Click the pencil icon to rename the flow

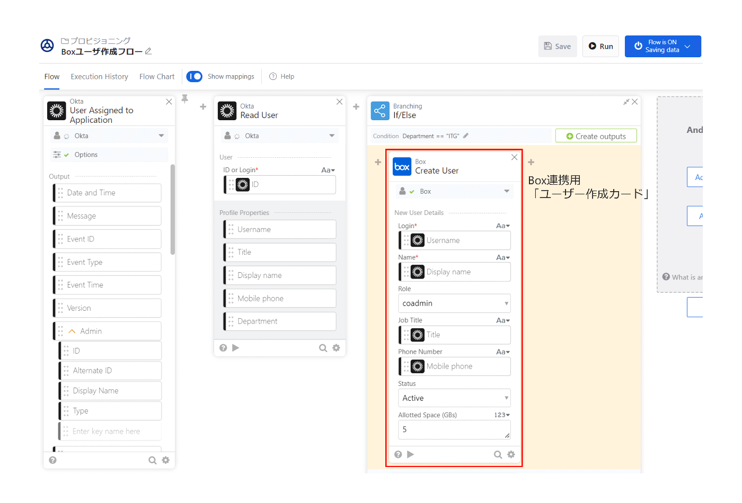(148, 51)
